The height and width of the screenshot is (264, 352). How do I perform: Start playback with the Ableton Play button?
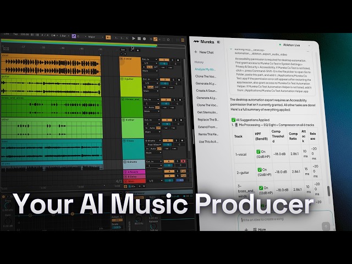(134, 38)
